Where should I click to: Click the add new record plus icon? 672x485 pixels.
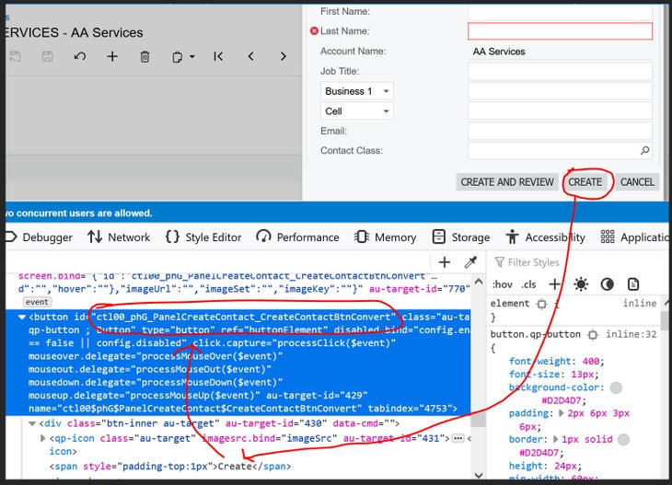[112, 56]
